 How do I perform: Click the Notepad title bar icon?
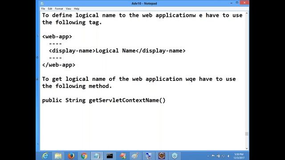coord(42,4)
